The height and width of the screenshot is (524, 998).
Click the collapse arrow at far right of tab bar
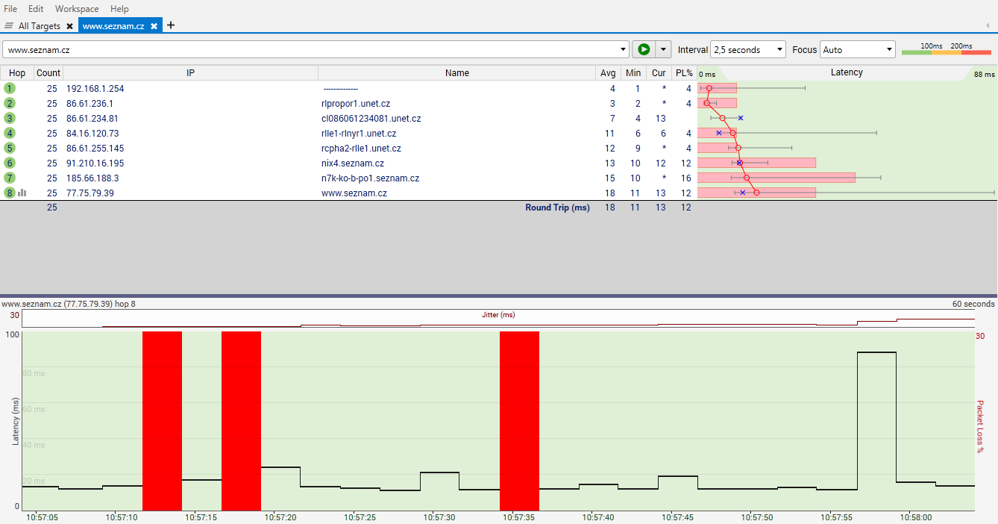987,25
